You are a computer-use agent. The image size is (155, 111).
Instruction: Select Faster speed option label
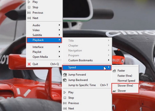pos(121,71)
